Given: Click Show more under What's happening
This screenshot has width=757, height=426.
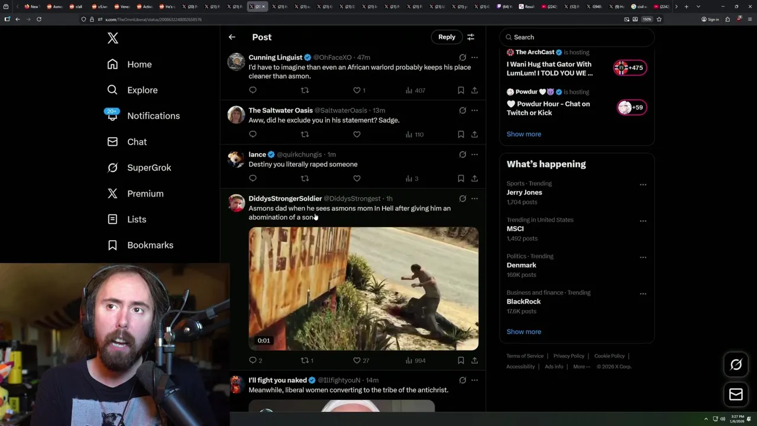Looking at the screenshot, I should [x=523, y=332].
